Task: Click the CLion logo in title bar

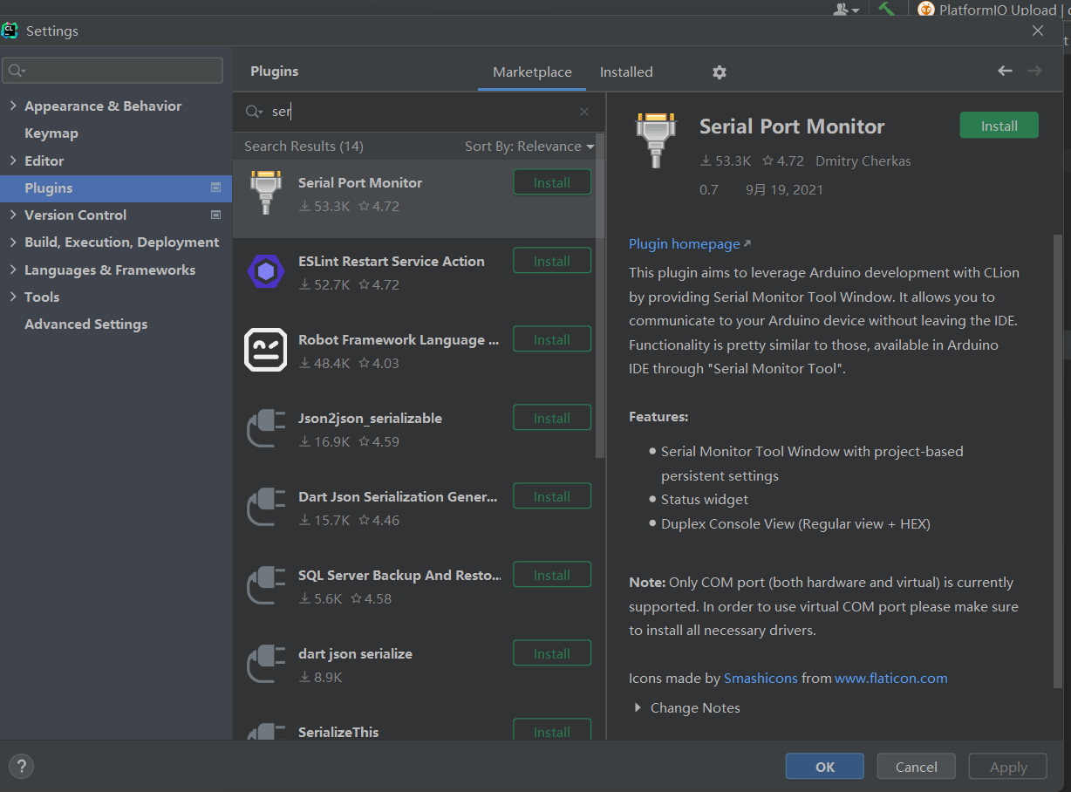Action: pos(10,31)
